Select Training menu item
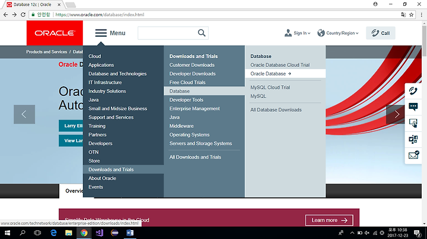 (97, 126)
